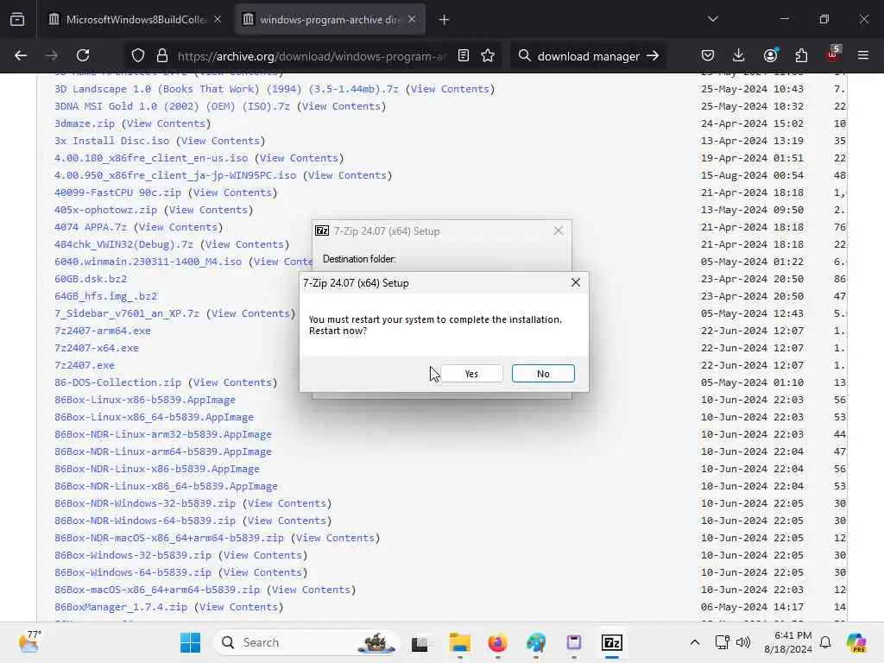The width and height of the screenshot is (884, 663).
Task: Click the download manager search field
Action: click(x=589, y=56)
